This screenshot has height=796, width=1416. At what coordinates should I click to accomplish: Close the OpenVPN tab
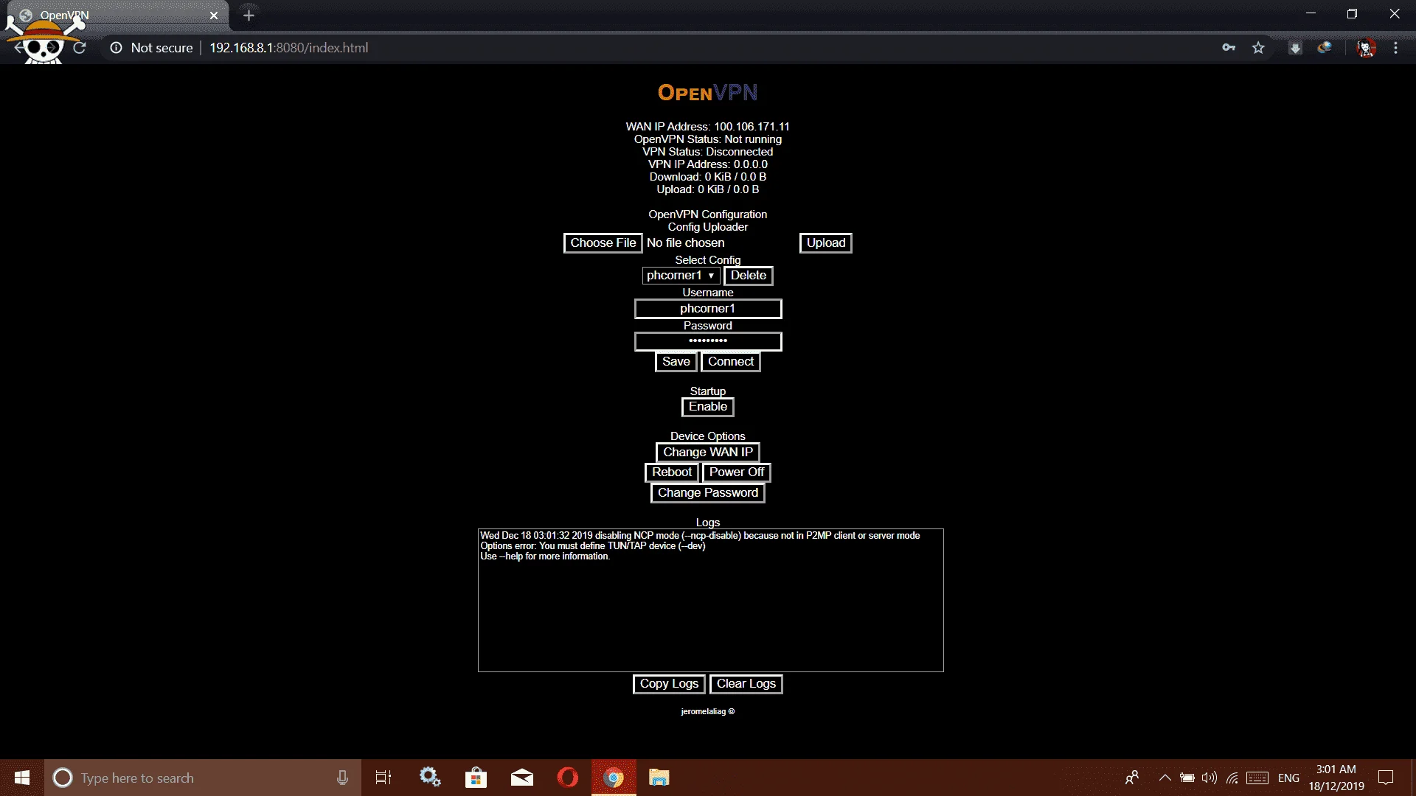click(214, 15)
